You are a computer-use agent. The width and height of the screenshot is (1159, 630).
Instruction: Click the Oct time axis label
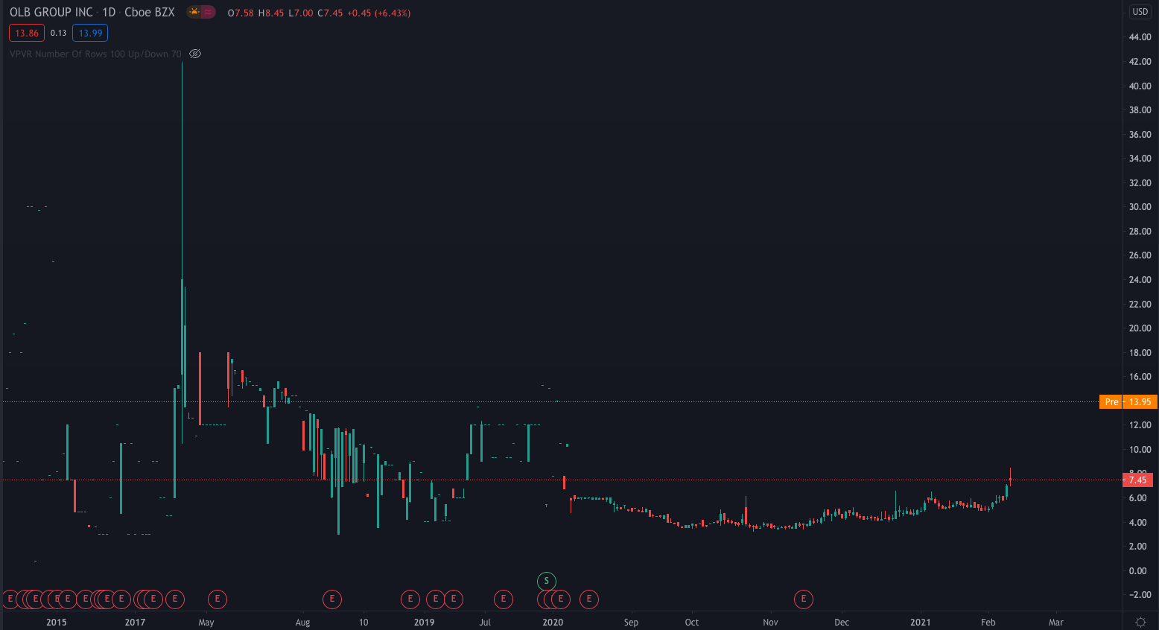coord(692,623)
